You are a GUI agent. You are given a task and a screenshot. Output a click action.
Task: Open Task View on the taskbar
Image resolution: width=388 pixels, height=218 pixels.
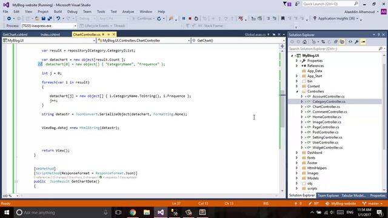tap(118, 213)
